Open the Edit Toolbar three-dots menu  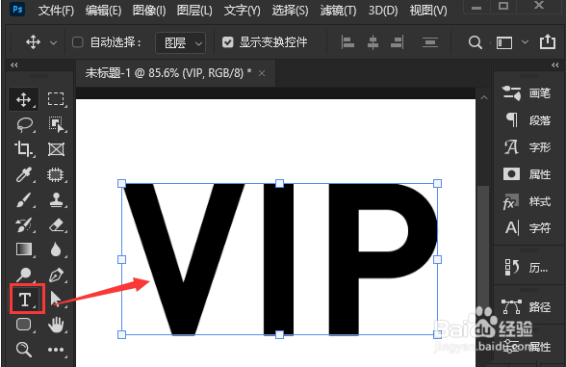click(x=56, y=350)
